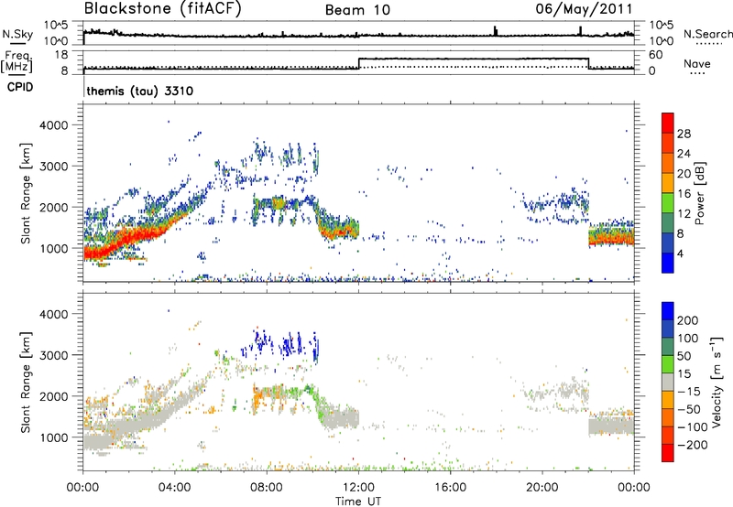Click the '12:00' time axis tick label
Image resolution: width=733 pixels, height=507 pixels.
[x=358, y=488]
